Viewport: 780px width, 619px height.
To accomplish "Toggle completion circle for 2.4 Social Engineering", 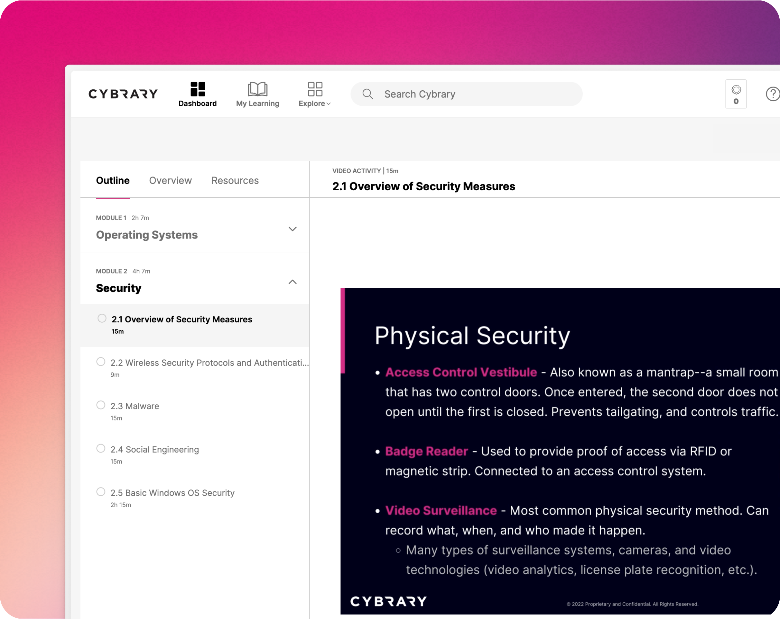I will [x=101, y=448].
